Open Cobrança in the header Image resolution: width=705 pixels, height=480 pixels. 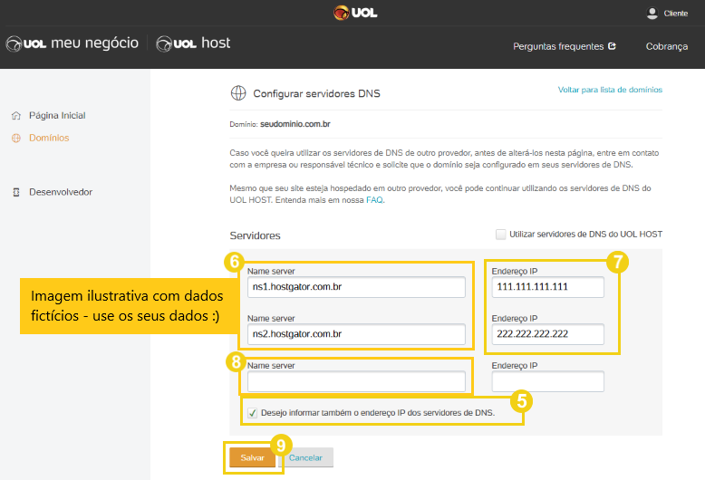[667, 46]
